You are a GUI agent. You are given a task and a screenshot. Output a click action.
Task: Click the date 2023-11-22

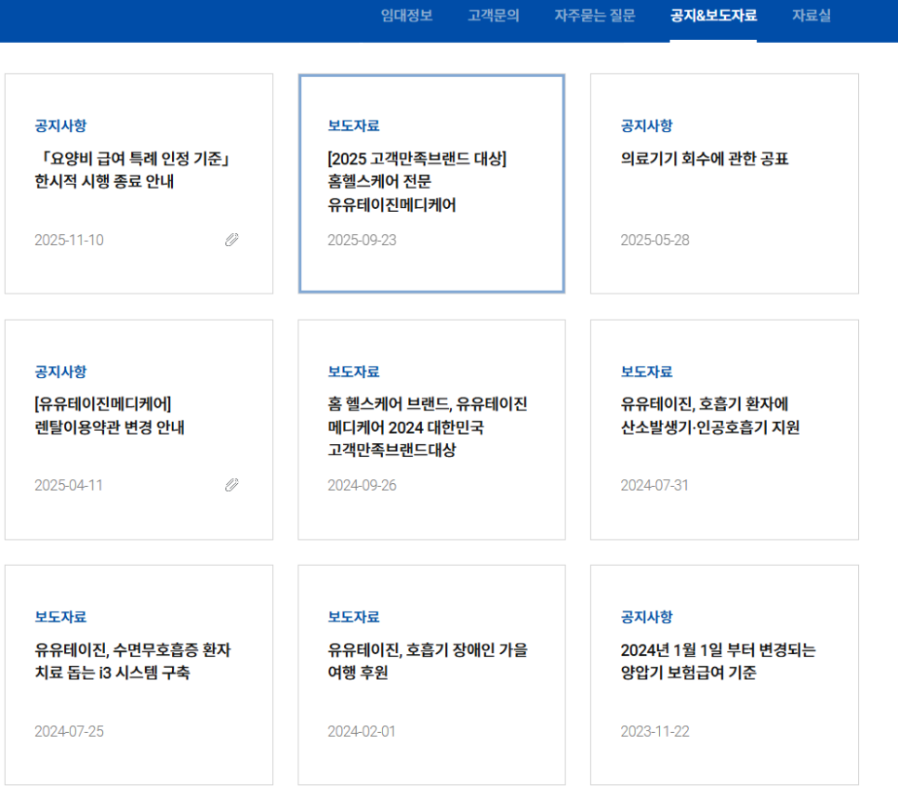[654, 731]
